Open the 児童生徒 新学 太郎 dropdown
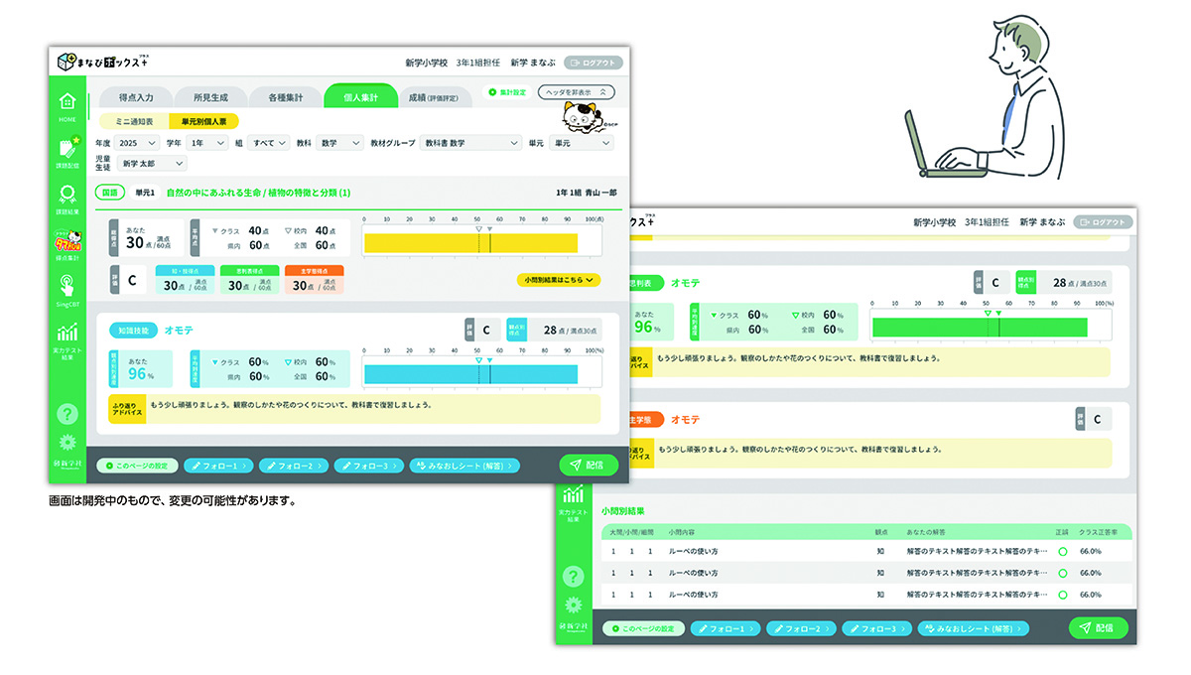Image resolution: width=1191 pixels, height=675 pixels. pyautogui.click(x=152, y=163)
